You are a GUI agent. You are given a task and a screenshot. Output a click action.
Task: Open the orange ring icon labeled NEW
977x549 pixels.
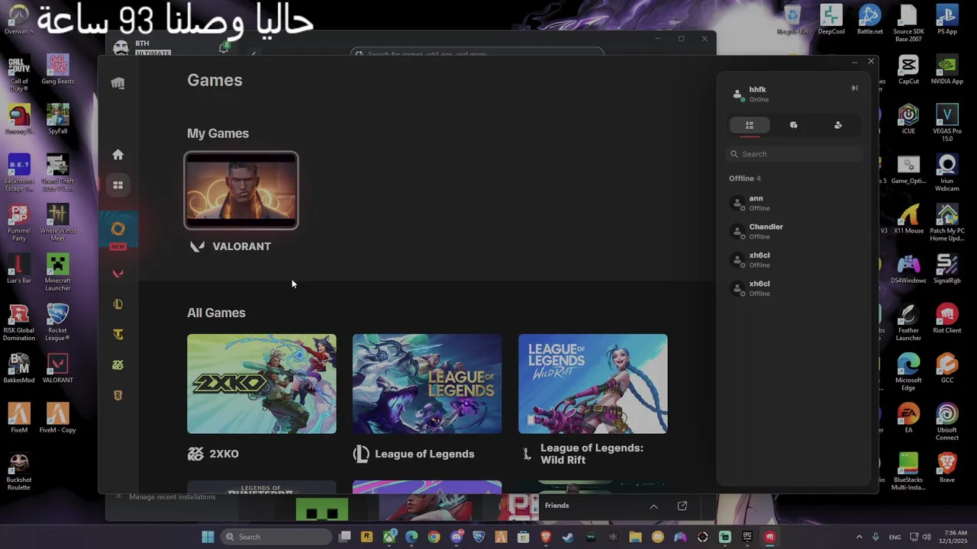[x=118, y=229]
